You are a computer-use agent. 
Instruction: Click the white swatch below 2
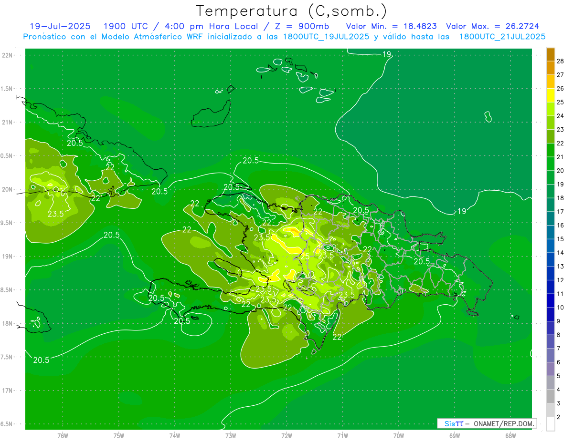point(551,424)
